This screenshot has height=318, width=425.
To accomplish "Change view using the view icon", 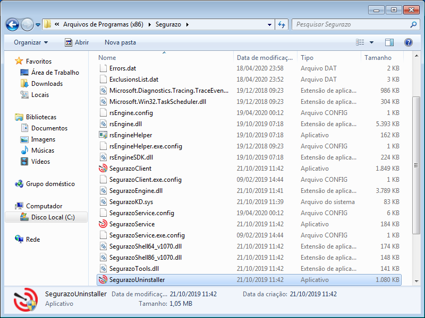I will click(360, 42).
